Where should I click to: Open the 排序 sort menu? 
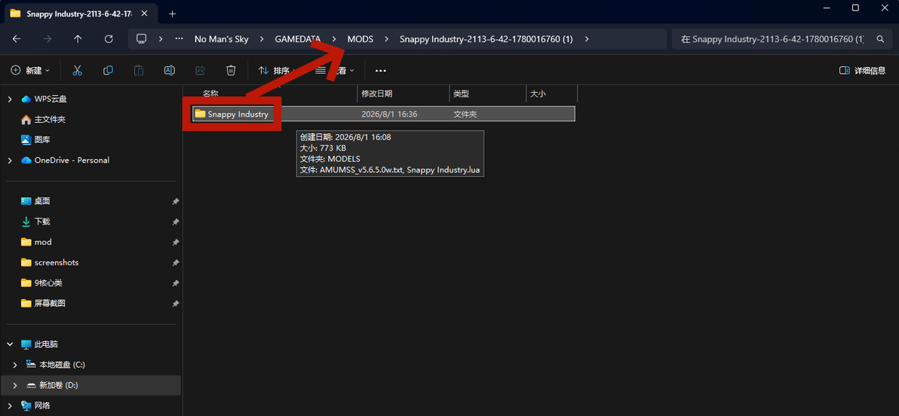(278, 71)
